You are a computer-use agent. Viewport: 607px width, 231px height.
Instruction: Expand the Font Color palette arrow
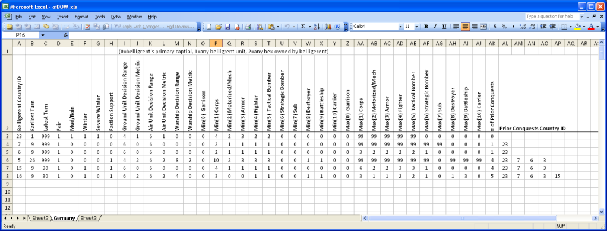(597, 27)
